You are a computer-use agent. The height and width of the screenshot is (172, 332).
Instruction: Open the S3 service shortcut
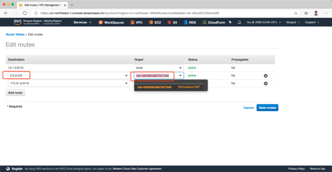point(172,23)
